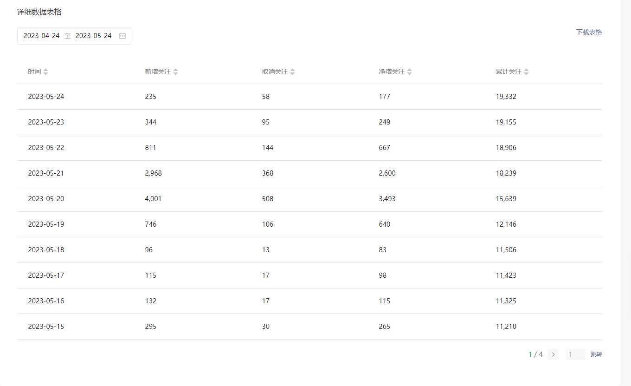
Task: Click cumulative value 18,239 cell
Action: pyautogui.click(x=506, y=173)
